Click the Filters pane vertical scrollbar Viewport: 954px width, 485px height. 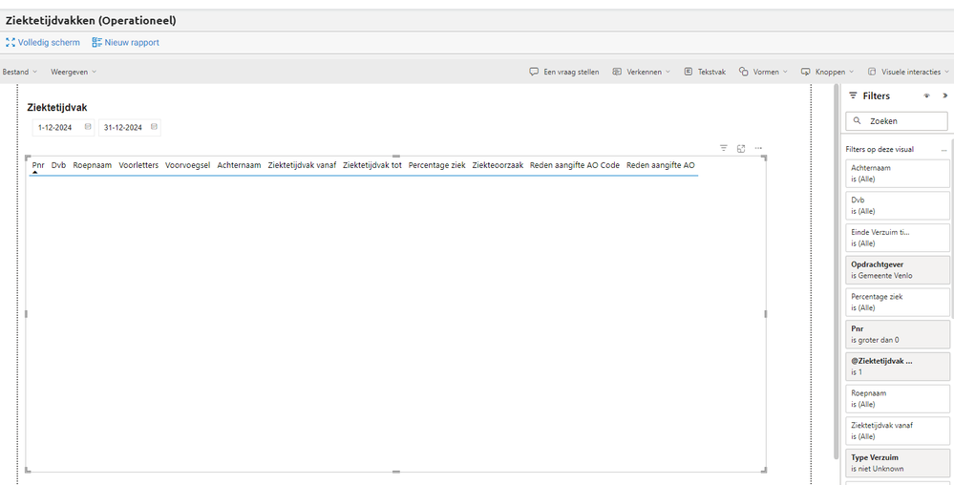click(x=952, y=228)
